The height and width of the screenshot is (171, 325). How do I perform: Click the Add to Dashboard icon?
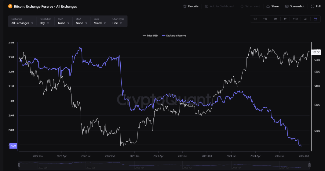pos(207,6)
